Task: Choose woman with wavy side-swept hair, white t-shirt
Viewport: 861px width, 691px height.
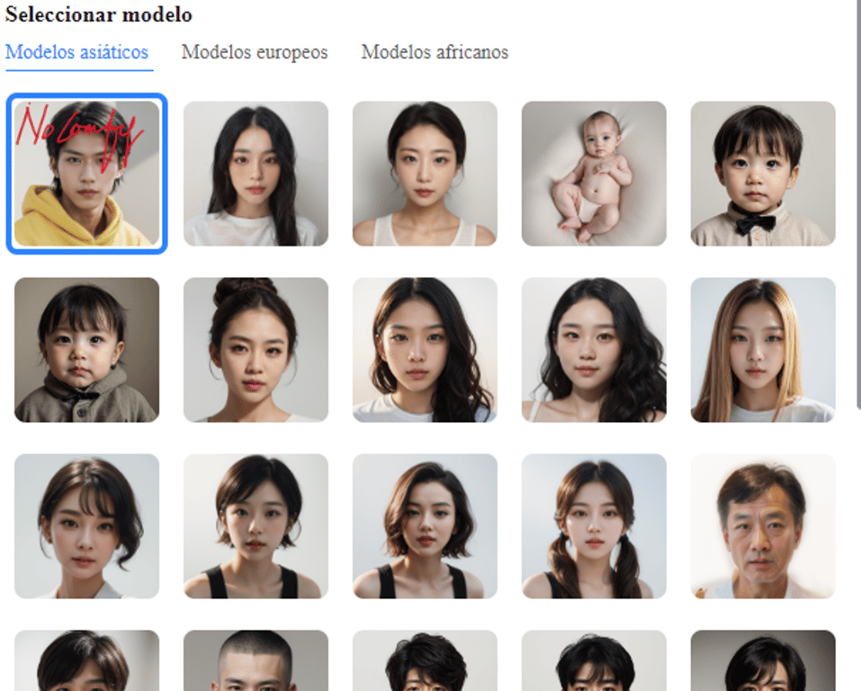Action: (425, 350)
